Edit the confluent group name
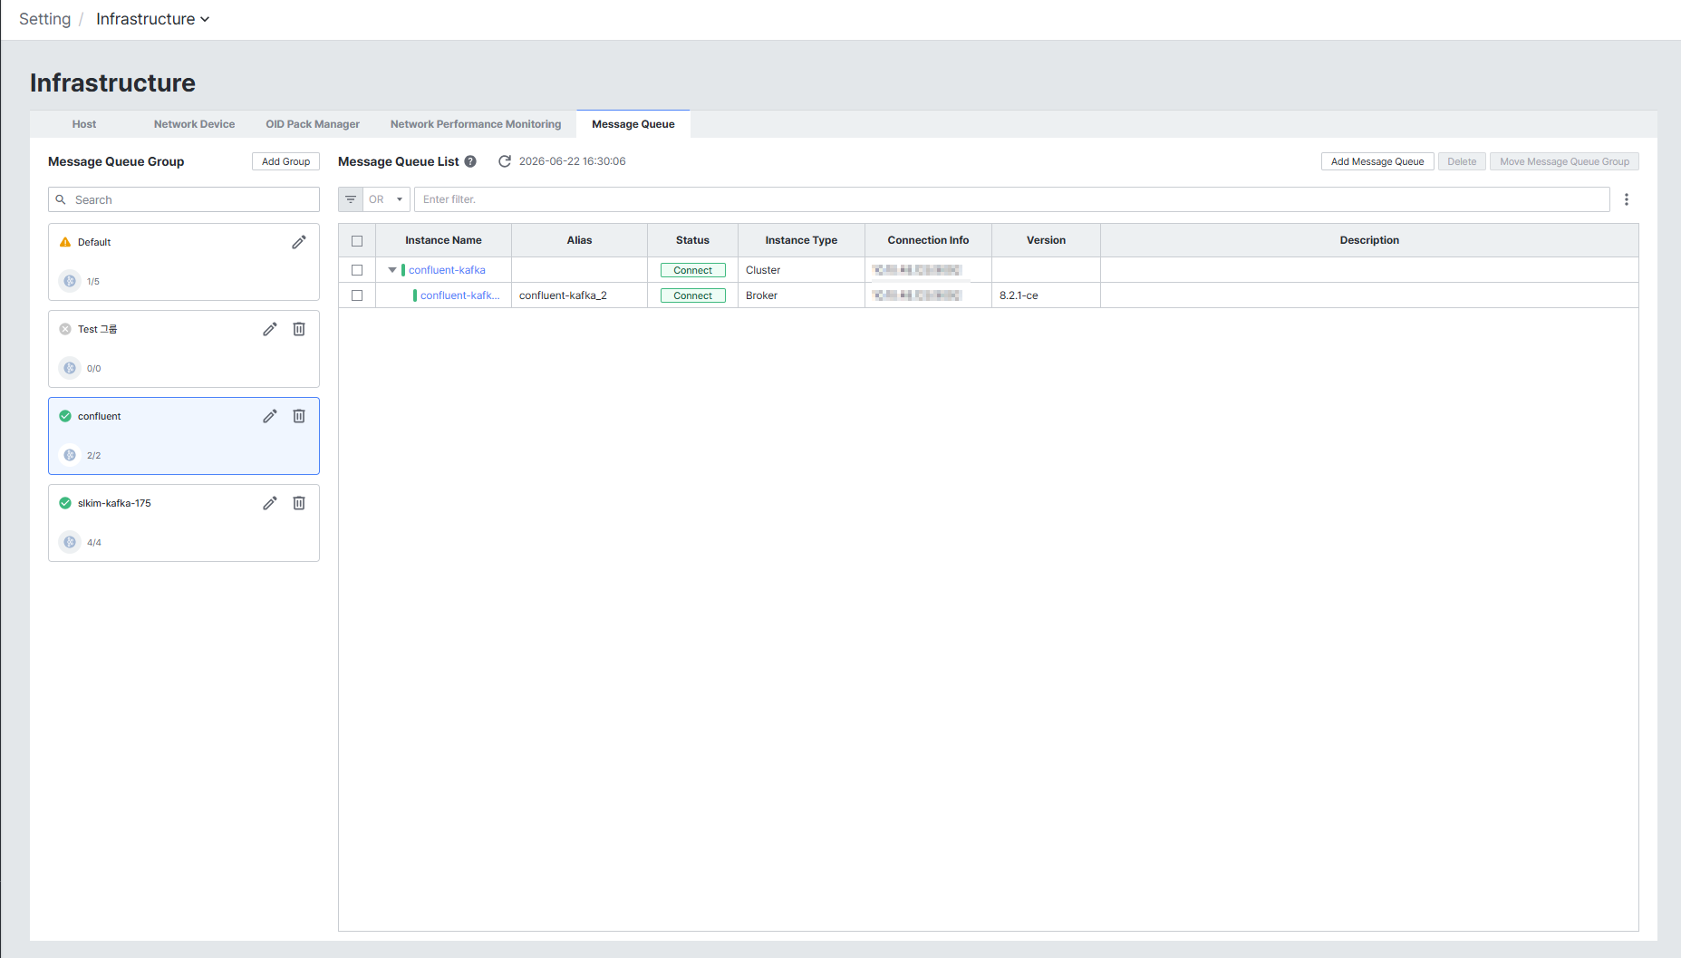The image size is (1681, 958). click(x=270, y=416)
